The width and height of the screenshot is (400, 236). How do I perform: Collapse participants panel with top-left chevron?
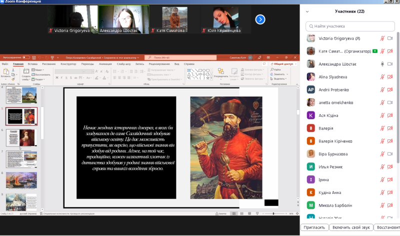307,11
